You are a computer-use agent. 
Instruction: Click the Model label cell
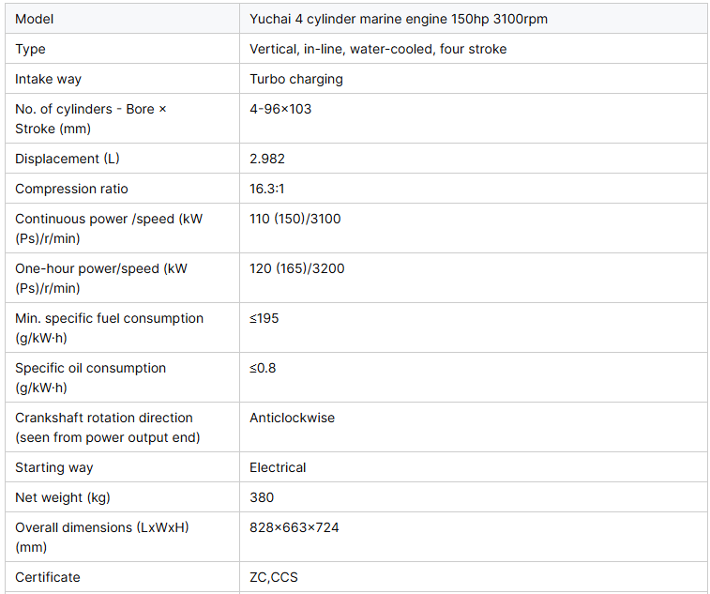tap(122, 19)
